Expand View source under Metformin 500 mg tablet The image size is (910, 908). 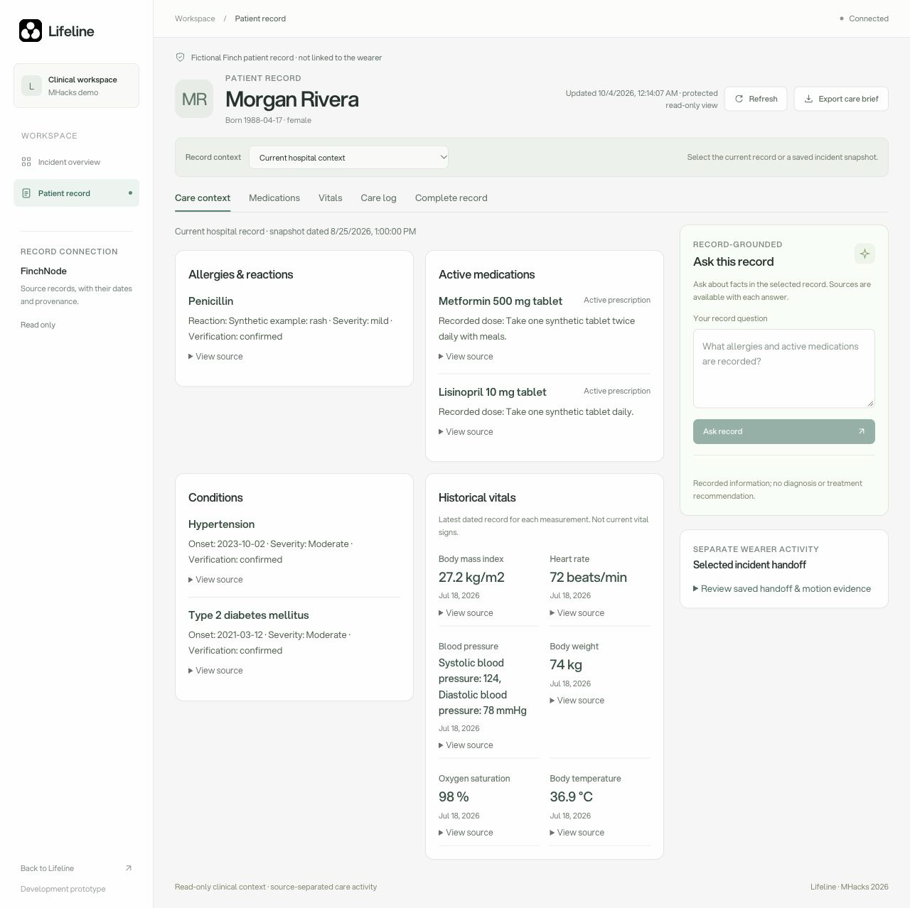click(466, 357)
